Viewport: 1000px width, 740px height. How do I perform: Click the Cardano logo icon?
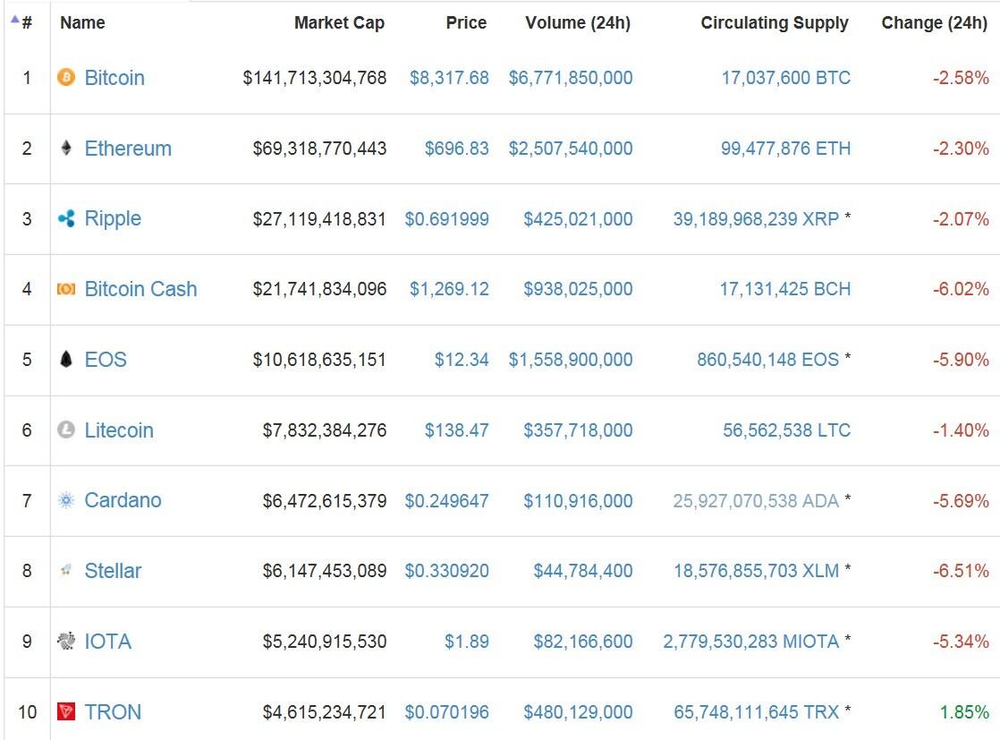[x=66, y=501]
